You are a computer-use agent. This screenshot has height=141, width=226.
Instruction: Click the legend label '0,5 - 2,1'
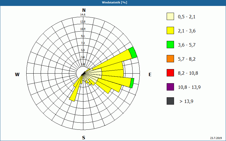click(x=187, y=17)
